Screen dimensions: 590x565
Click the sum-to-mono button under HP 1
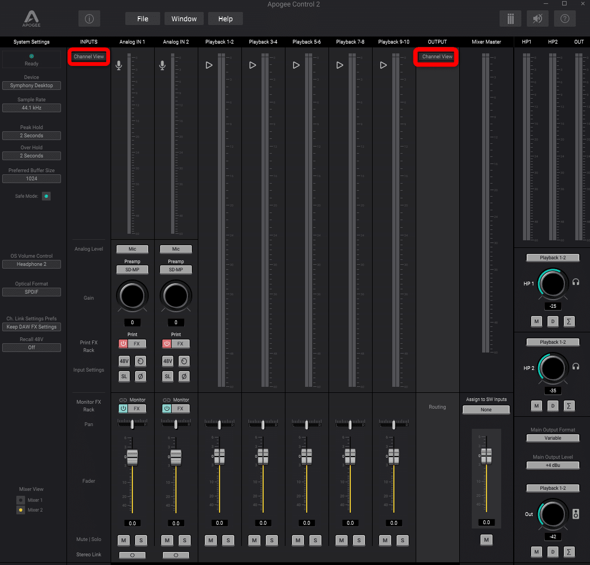[x=569, y=321]
